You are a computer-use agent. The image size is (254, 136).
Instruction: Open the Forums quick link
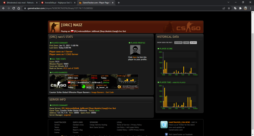point(75,132)
